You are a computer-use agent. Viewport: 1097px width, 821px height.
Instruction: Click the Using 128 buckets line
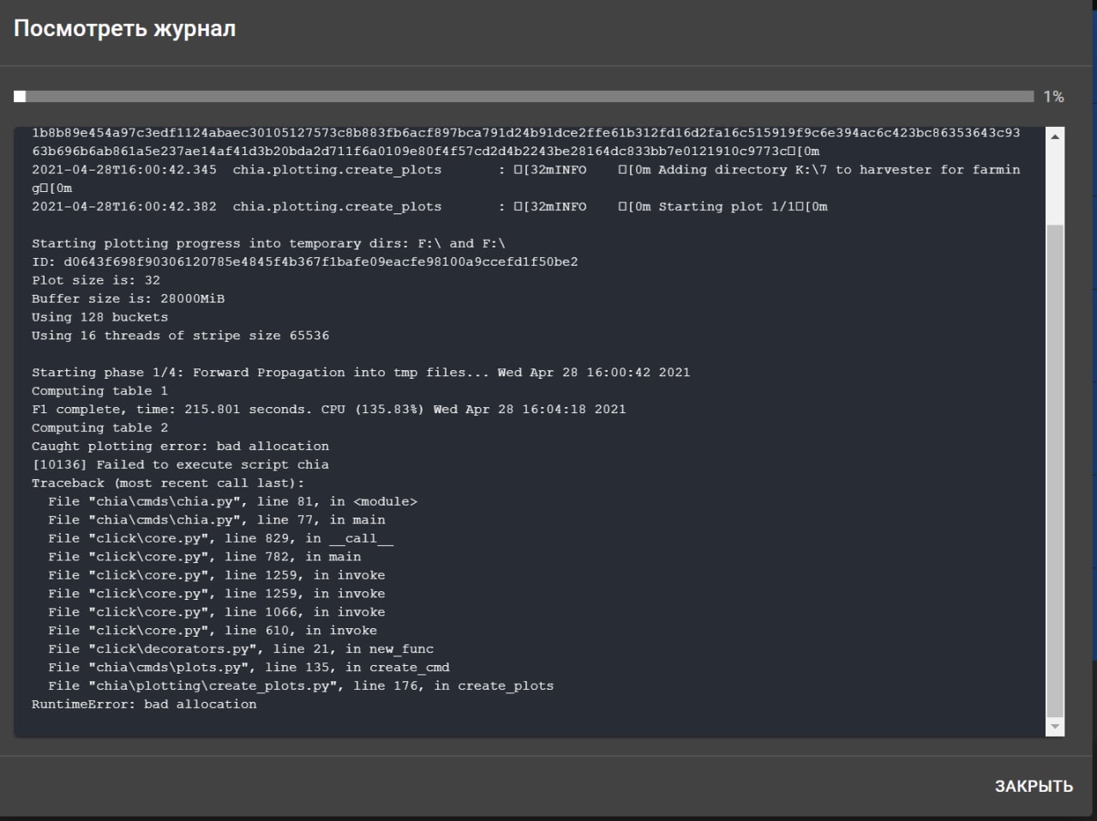(100, 317)
